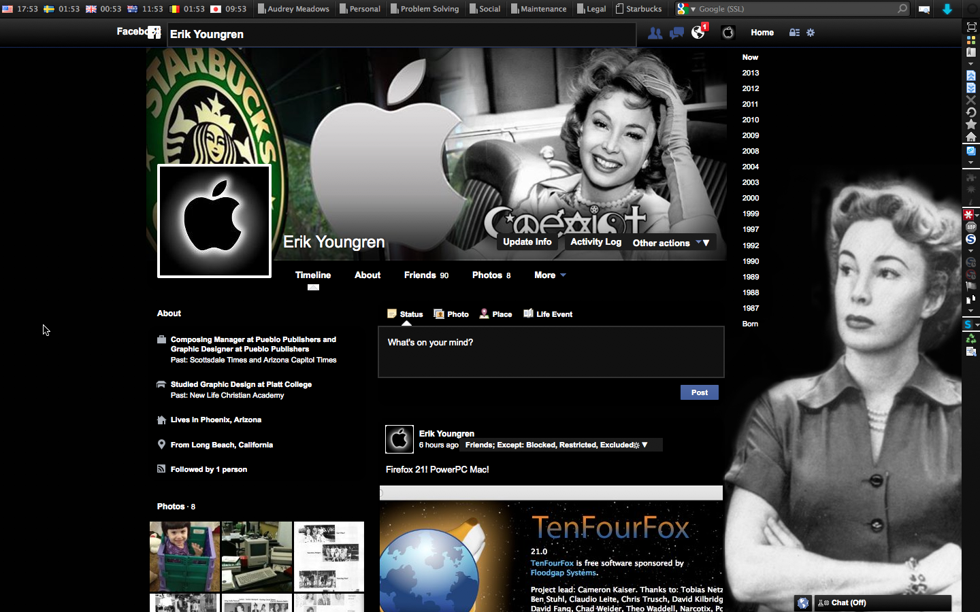Open the post audience privacy dropdown
980x612 pixels.
[x=561, y=445]
